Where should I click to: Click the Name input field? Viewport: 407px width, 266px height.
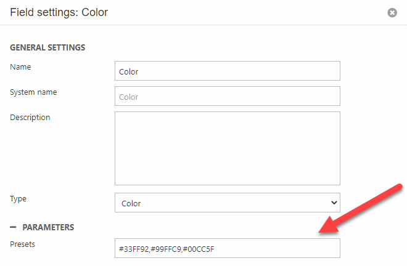(x=228, y=71)
